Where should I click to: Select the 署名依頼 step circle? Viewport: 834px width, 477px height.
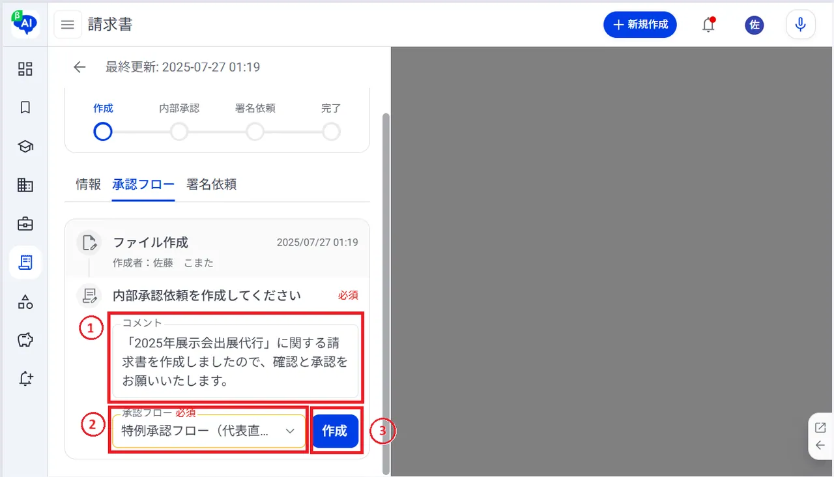click(255, 132)
